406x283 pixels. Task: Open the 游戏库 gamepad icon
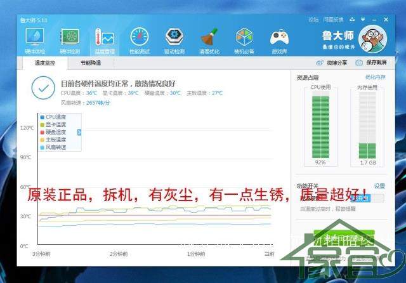(x=279, y=41)
